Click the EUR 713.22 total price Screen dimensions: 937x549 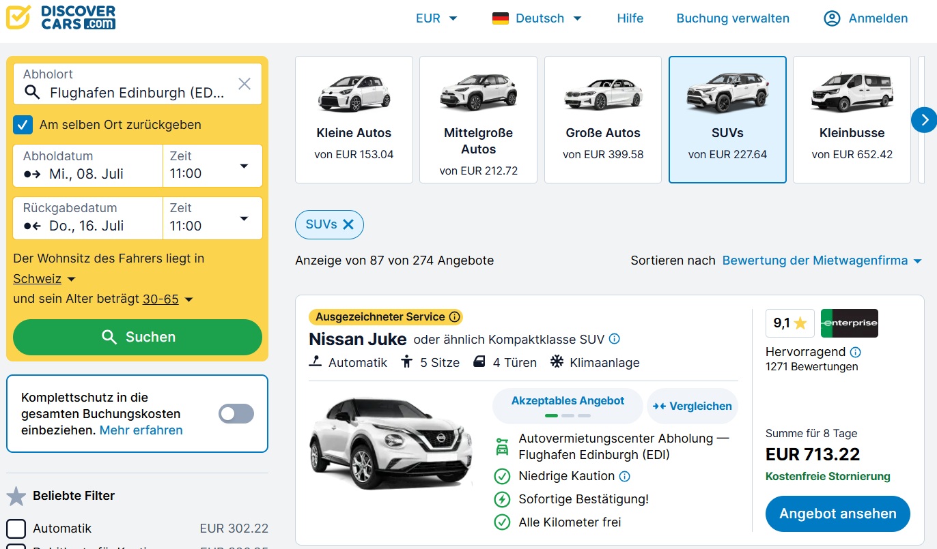813,454
